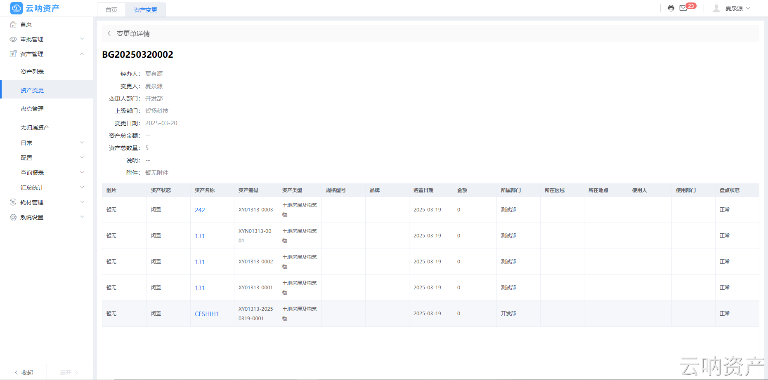Image resolution: width=768 pixels, height=380 pixels.
Task: Expand the 查询报表 submenu chevron
Action: (x=82, y=173)
